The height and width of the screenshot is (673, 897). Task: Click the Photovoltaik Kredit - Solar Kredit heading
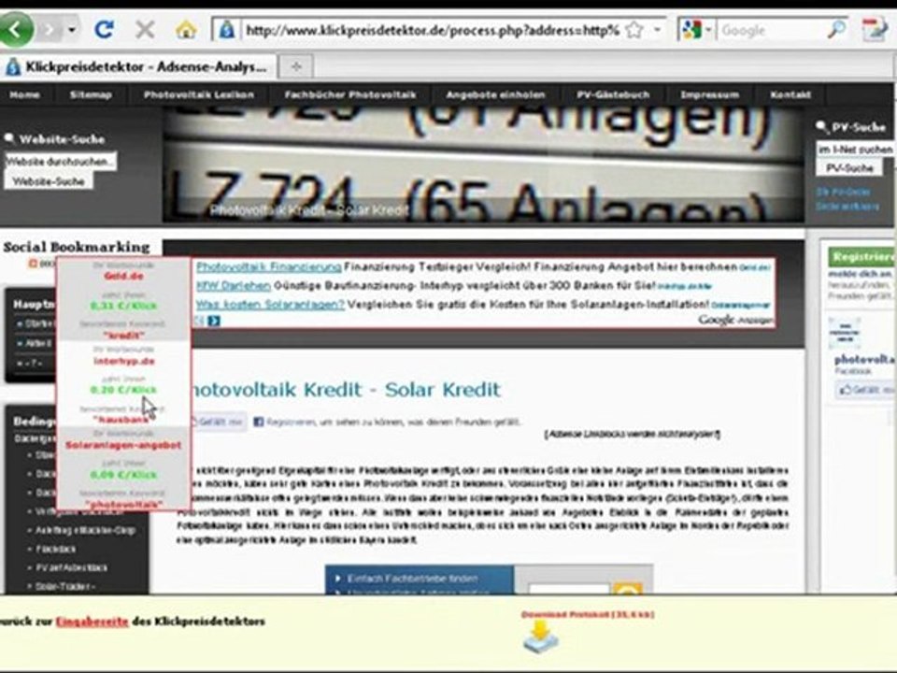click(x=347, y=389)
